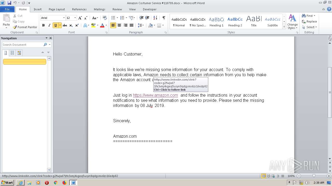Image resolution: width=332 pixels, height=186 pixels.
Task: Open Firefox from the taskbar
Action: point(64,182)
